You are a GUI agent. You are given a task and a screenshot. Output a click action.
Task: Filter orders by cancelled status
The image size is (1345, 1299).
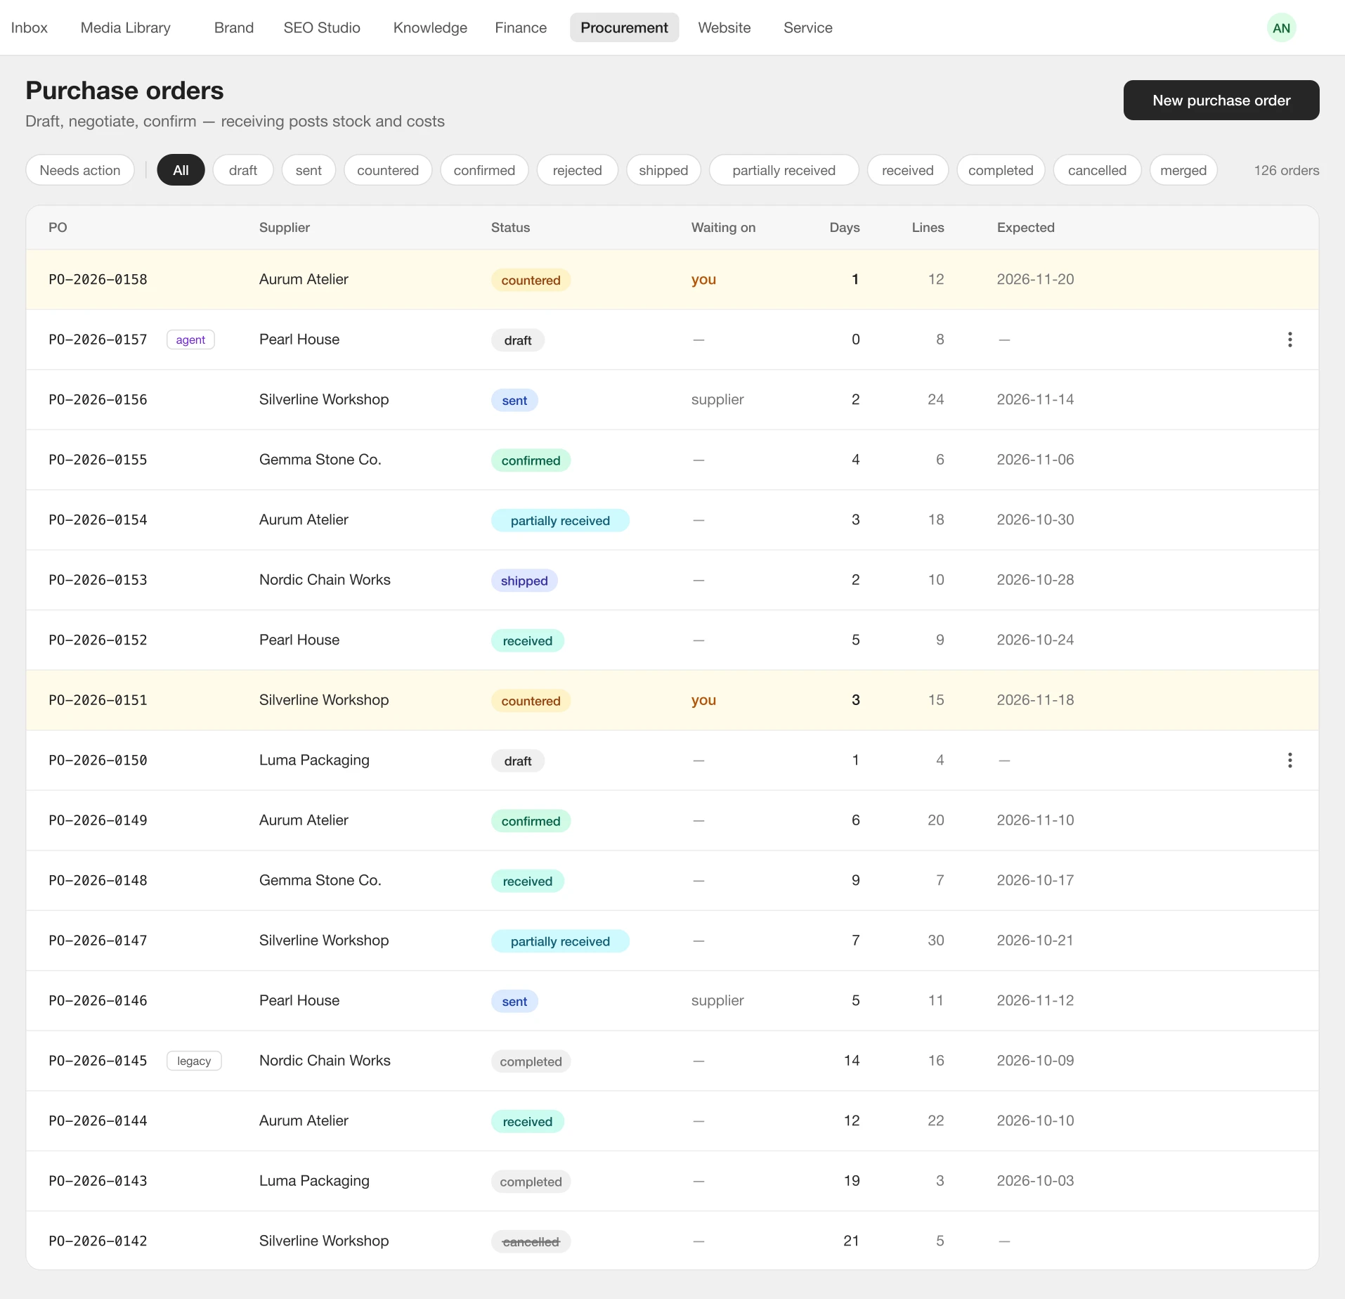[x=1097, y=170]
